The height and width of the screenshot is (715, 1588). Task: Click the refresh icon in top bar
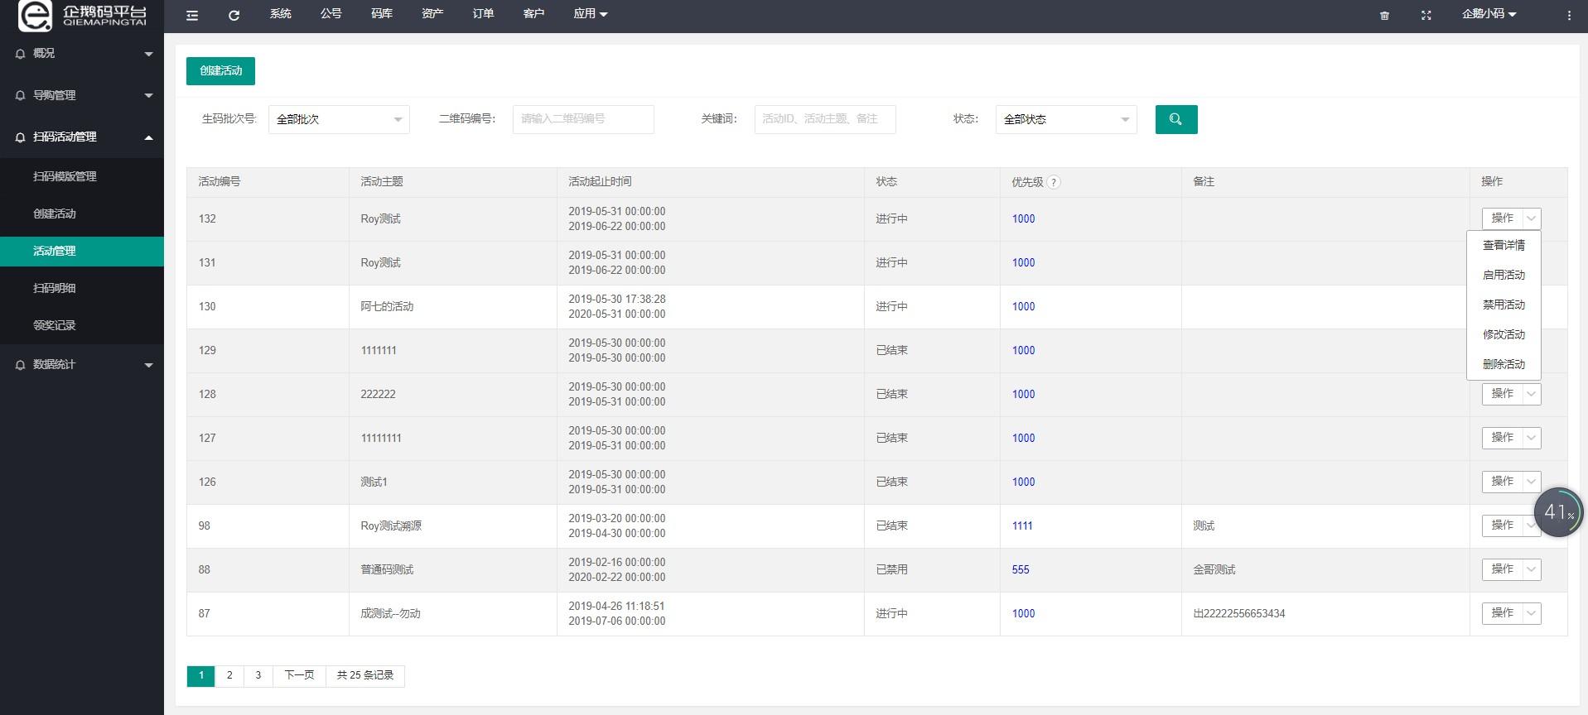coord(234,15)
